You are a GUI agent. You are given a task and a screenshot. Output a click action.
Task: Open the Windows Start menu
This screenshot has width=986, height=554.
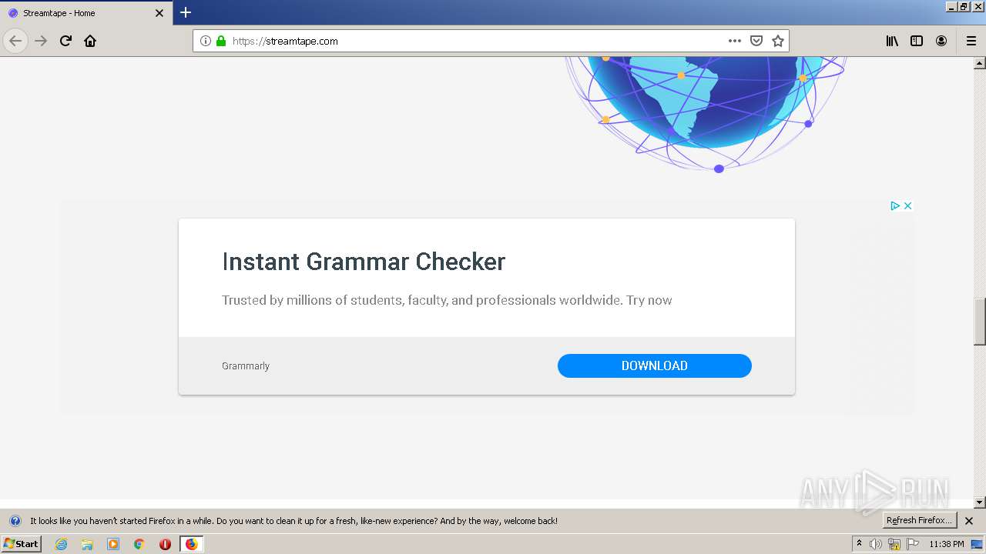(21, 543)
